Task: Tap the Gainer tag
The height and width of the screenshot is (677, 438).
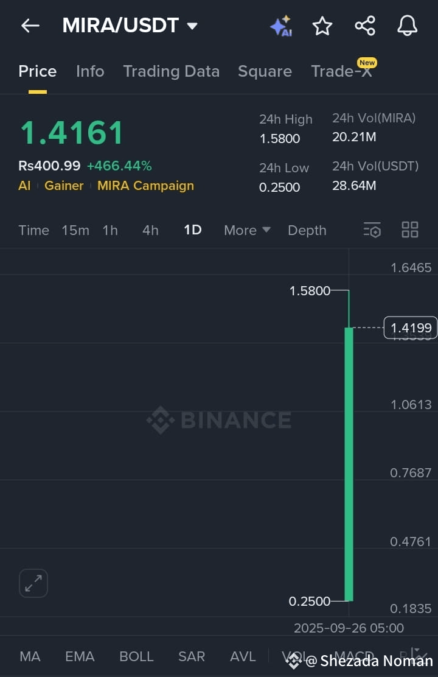Action: (x=64, y=186)
